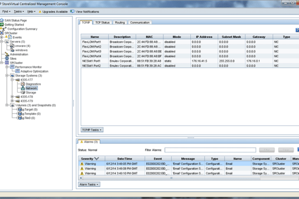Click the windows server icon

coord(12,50)
